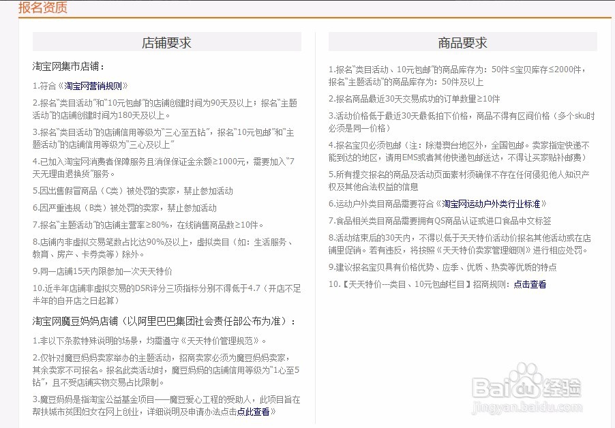615x428 pixels.
Task: Click the 点击查看 link for 招商规则
Action: [x=530, y=284]
